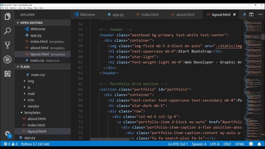
Task: Open the Explorer view in activity bar
Action: pos(7,17)
